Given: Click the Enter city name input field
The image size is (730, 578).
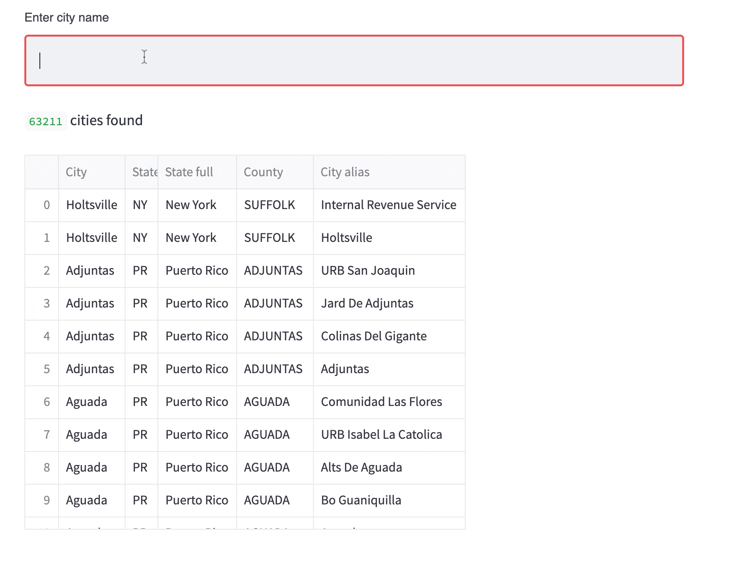Looking at the screenshot, I should (354, 60).
